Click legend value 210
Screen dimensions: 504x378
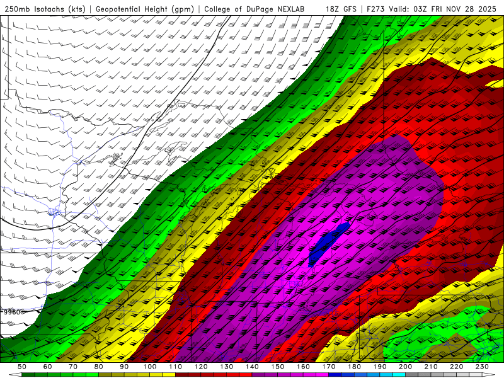pyautogui.click(x=431, y=367)
